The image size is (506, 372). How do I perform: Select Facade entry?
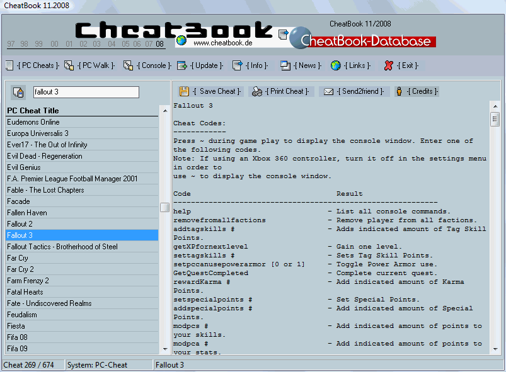pyautogui.click(x=82, y=201)
